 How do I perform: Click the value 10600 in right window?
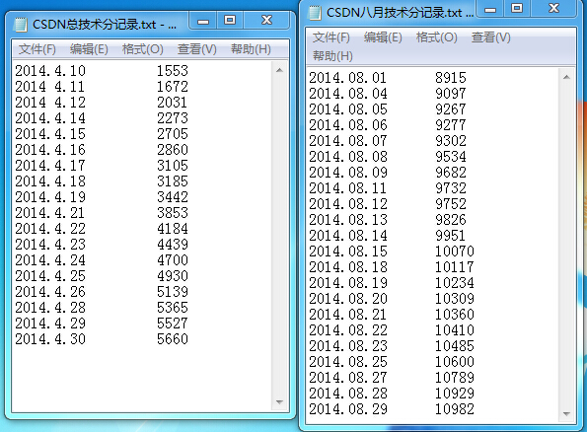(455, 362)
